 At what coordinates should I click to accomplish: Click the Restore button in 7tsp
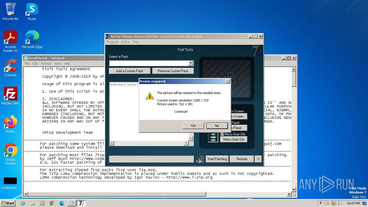click(242, 159)
